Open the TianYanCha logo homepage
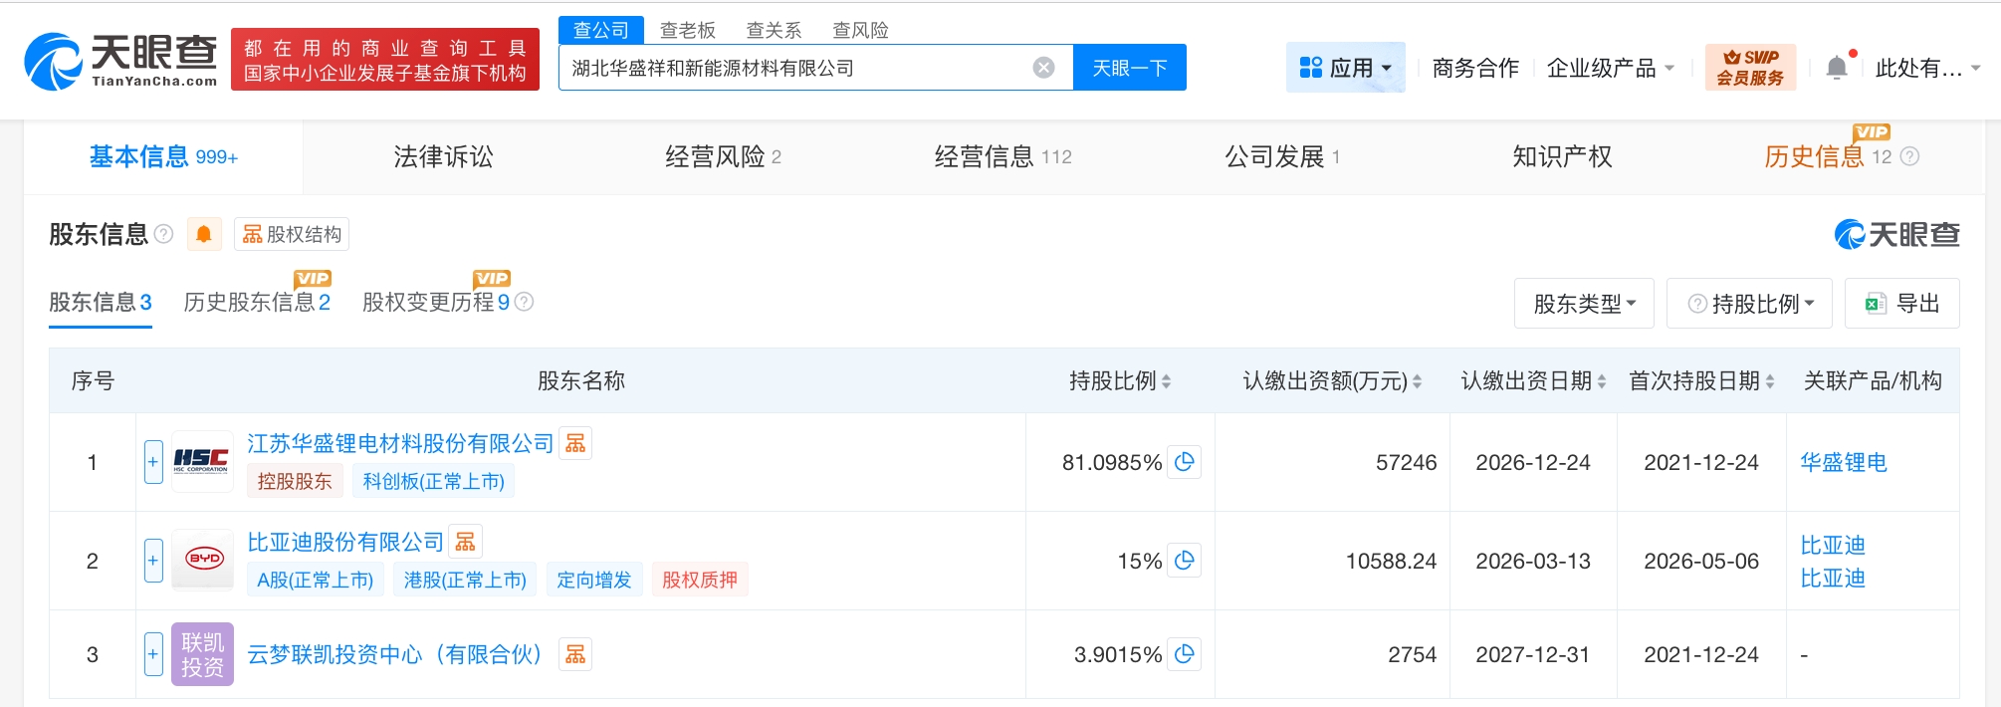The height and width of the screenshot is (707, 2001). [120, 61]
